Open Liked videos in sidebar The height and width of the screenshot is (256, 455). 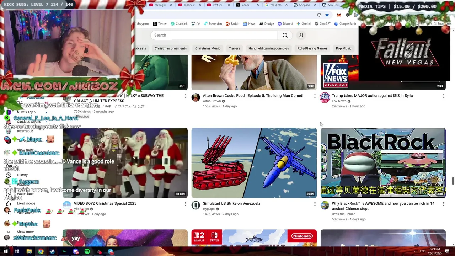[x=26, y=203]
